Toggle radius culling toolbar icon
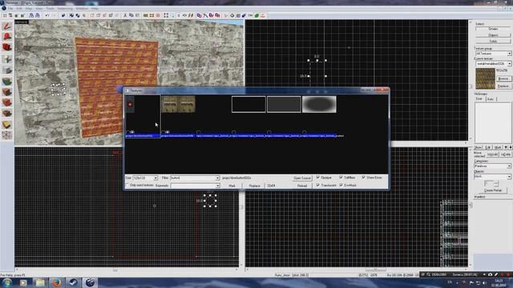This screenshot has width=513, height=288. tap(158, 15)
